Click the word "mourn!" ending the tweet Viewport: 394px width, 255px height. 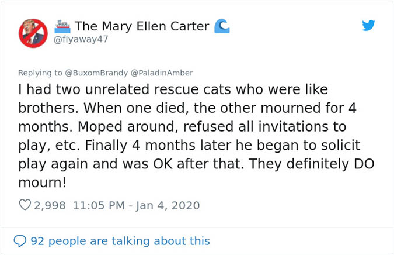[43, 182]
